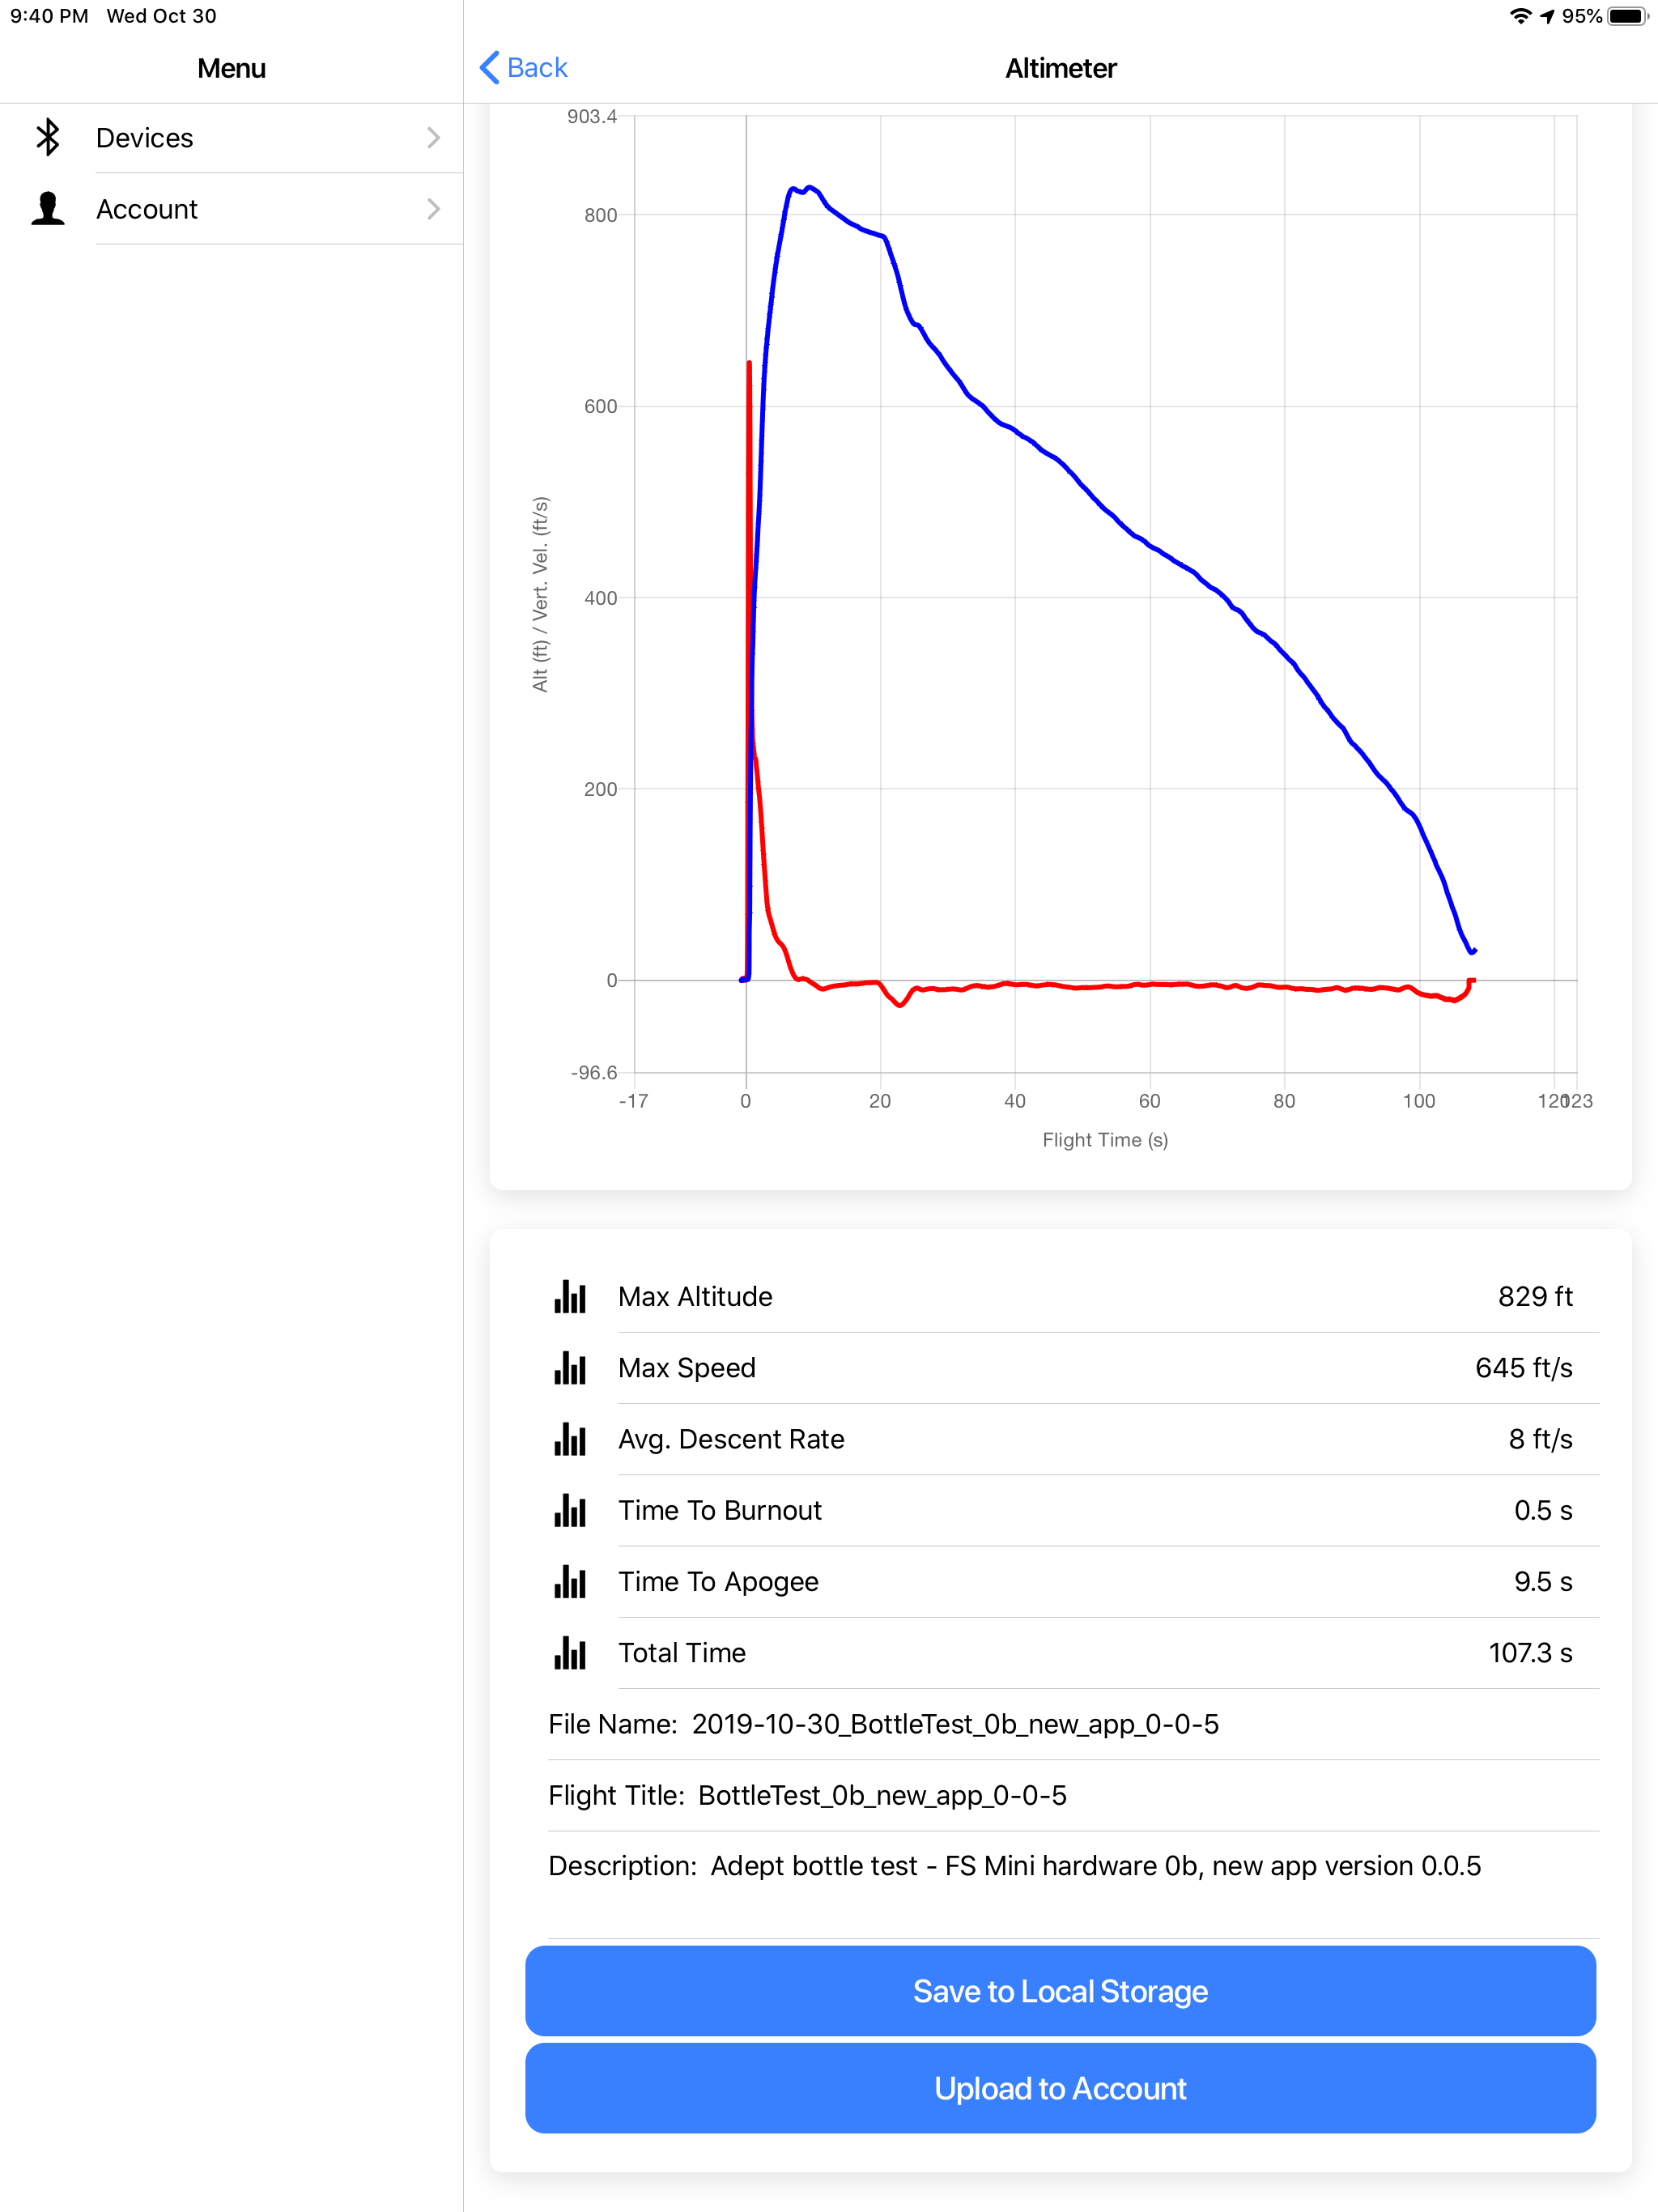Tap the chart icon beside Total Time
The width and height of the screenshot is (1658, 2212).
[570, 1652]
